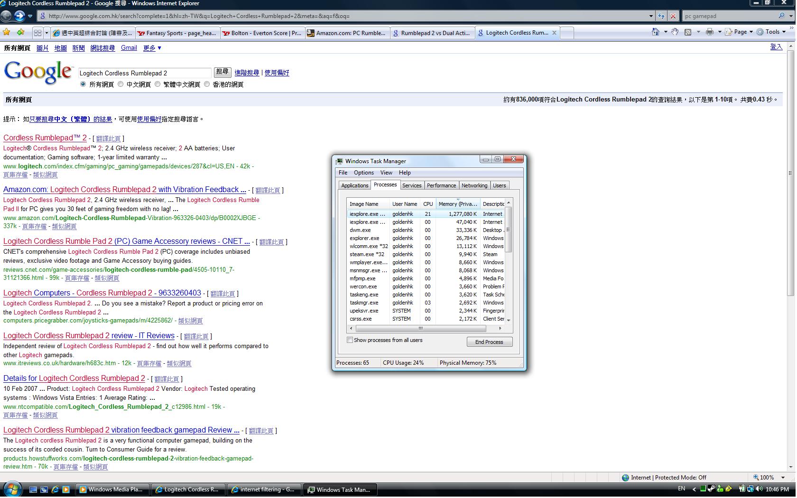Switch to the Networking tab in Task Manager
Viewport: 797px width, 498px height.
474,185
